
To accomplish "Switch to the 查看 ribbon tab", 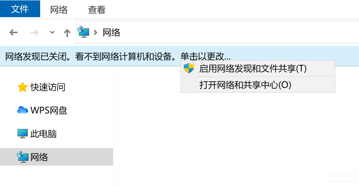I will click(97, 10).
